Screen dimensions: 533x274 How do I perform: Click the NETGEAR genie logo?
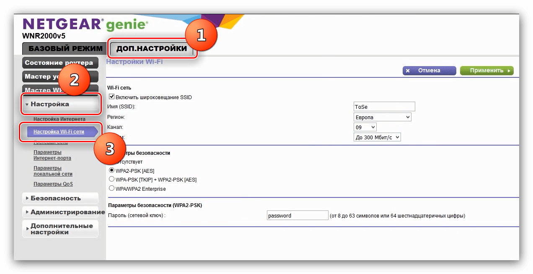coord(84,24)
